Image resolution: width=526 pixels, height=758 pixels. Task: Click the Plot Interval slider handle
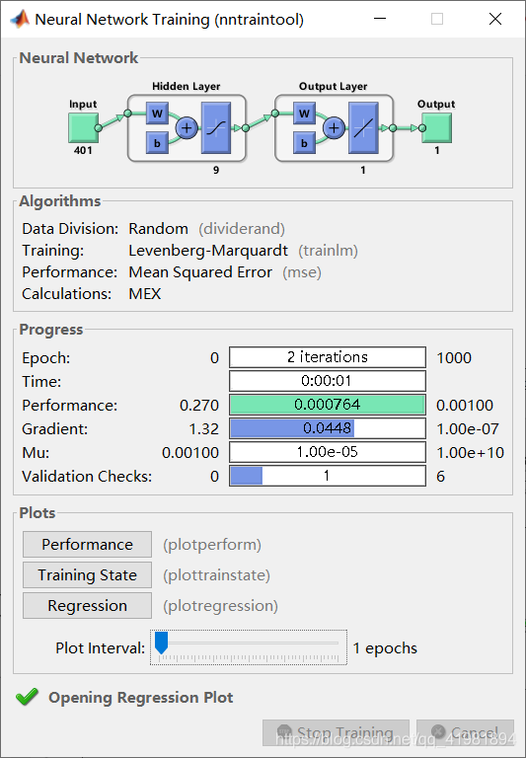[161, 643]
